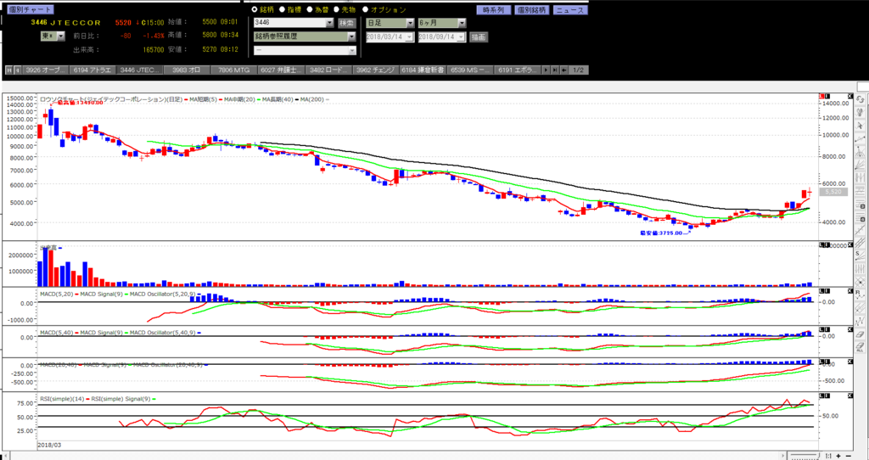The height and width of the screenshot is (460, 869).
Task: Switch to the 7806 MTG tab
Action: coord(234,70)
